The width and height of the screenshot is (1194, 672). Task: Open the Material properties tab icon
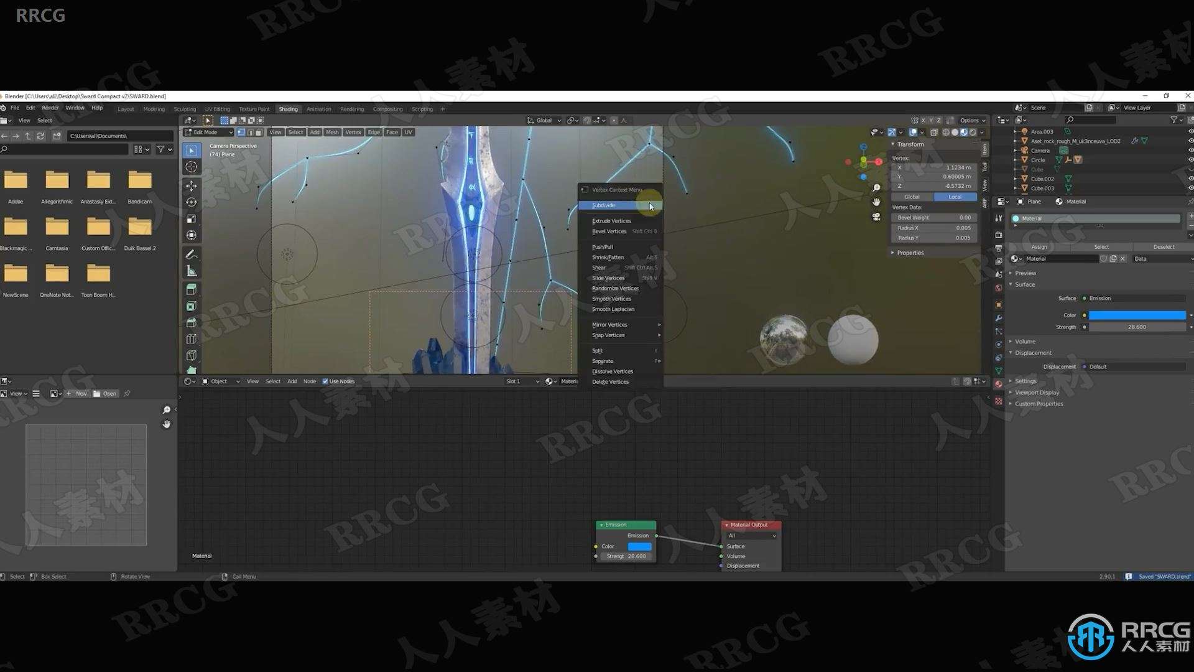999,385
